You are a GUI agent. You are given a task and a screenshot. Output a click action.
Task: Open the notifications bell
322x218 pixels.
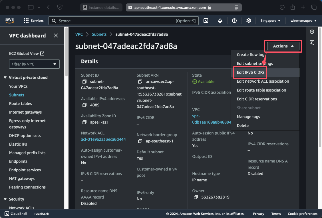(x=220, y=21)
